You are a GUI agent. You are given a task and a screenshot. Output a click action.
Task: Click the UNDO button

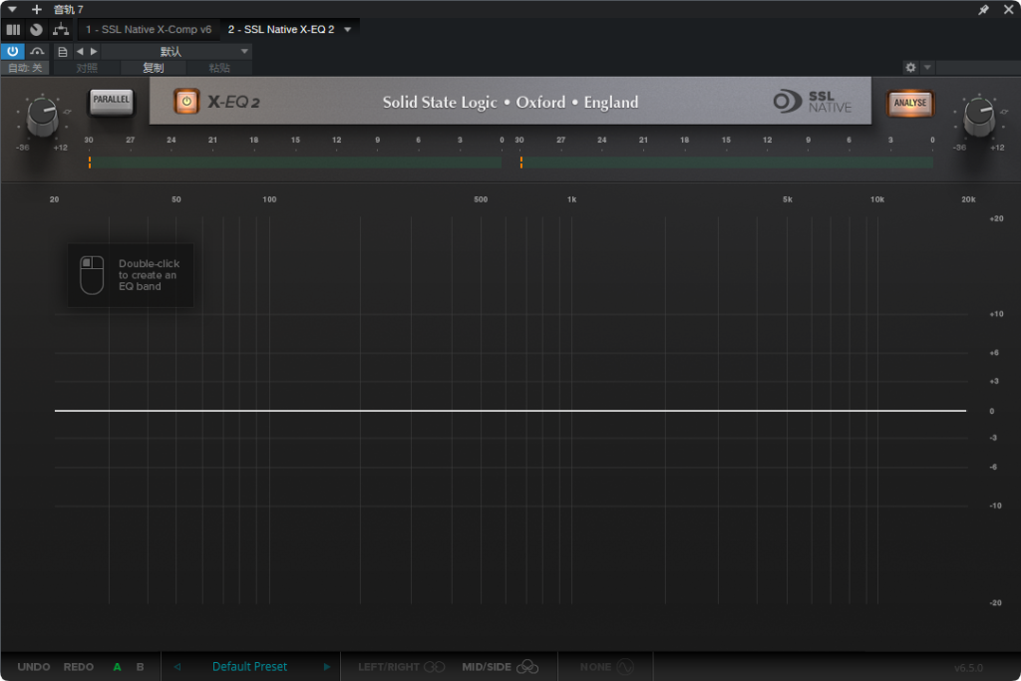pyautogui.click(x=34, y=667)
